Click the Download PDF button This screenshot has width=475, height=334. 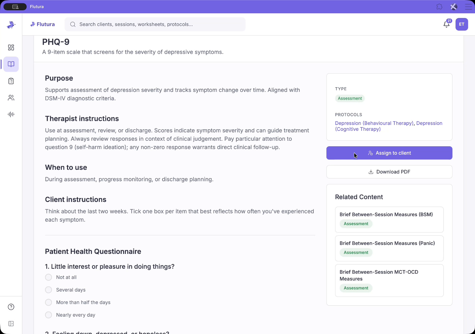[389, 172]
